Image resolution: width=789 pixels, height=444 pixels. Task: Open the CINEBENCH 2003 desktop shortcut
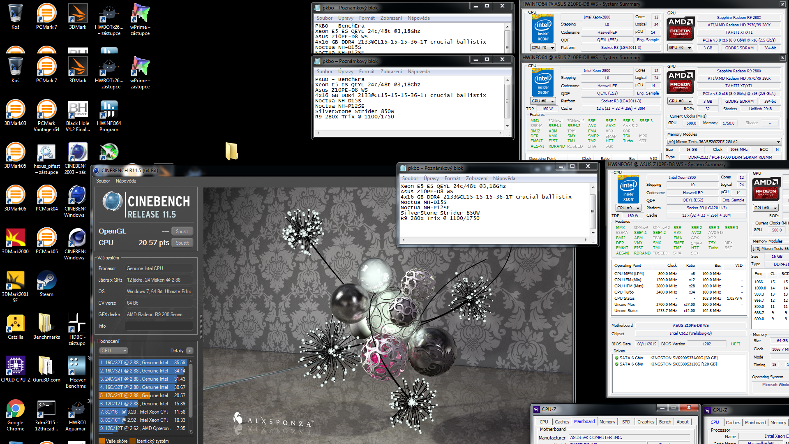tap(76, 158)
